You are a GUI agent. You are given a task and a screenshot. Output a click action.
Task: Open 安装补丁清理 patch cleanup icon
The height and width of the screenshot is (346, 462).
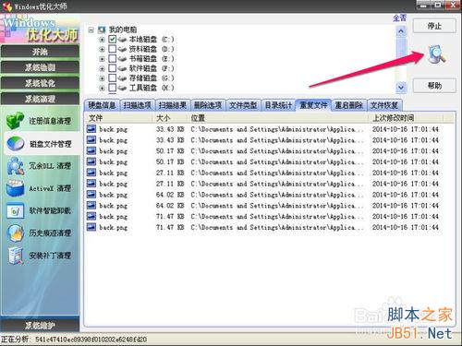click(x=16, y=256)
